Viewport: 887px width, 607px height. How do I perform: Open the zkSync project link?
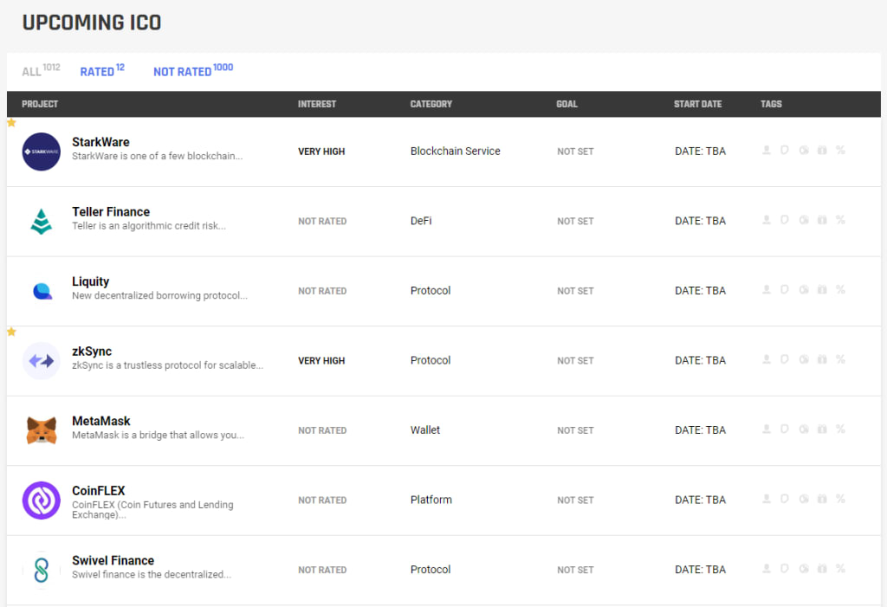[92, 352]
